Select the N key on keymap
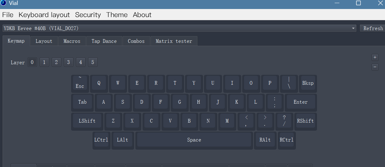 pyautogui.click(x=208, y=121)
